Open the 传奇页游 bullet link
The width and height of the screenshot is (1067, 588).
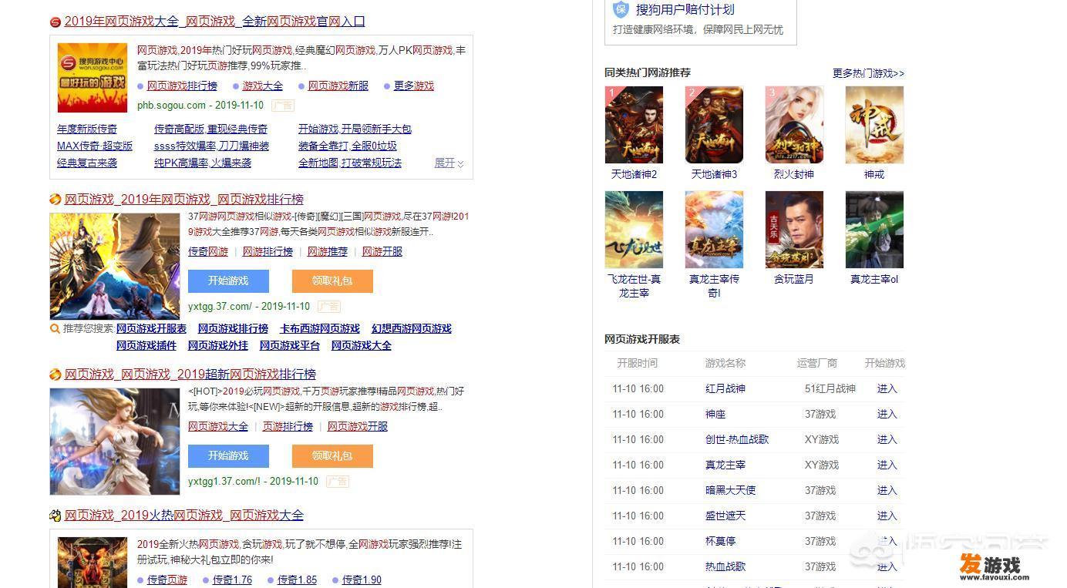(167, 580)
